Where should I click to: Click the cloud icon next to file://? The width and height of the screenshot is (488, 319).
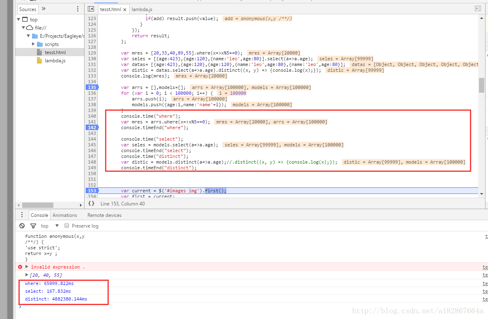(30, 27)
